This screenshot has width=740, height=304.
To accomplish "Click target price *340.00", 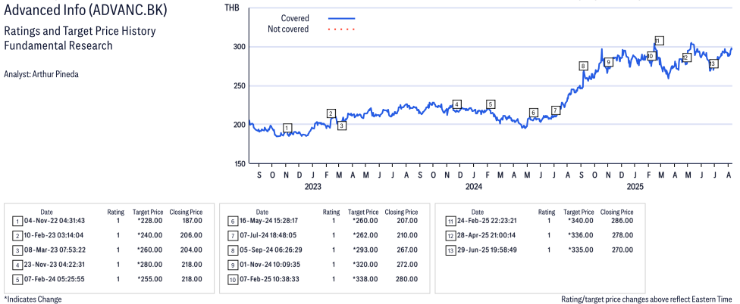I will click(x=581, y=220).
